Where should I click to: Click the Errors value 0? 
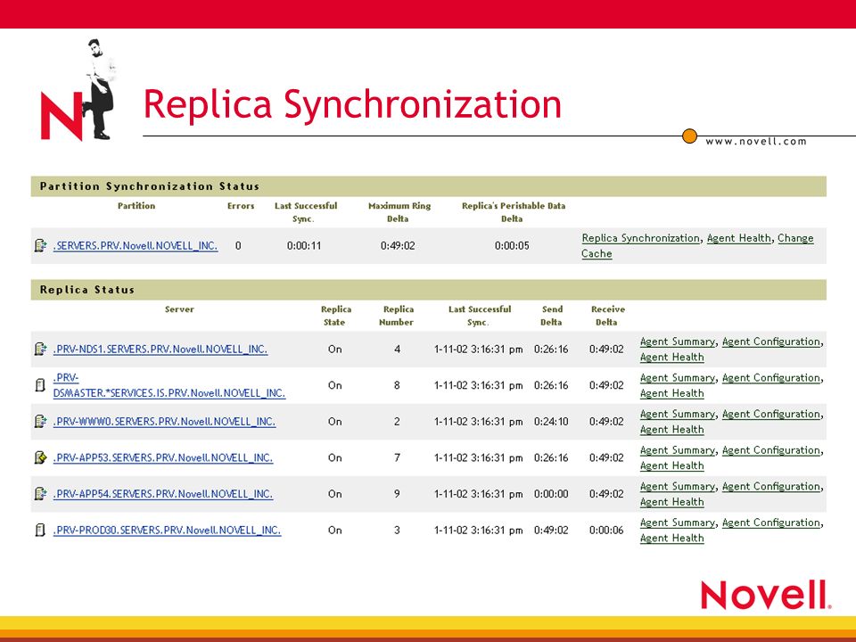pos(238,246)
